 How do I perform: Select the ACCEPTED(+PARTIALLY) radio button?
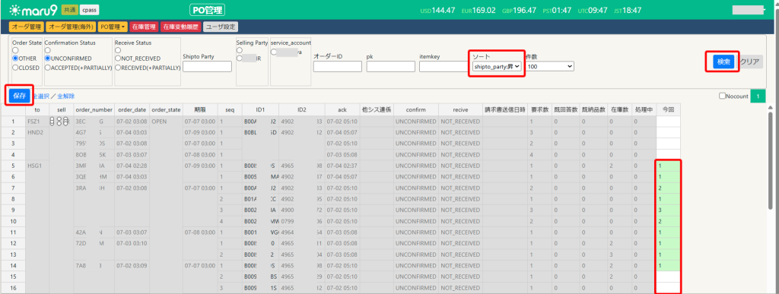tap(48, 68)
